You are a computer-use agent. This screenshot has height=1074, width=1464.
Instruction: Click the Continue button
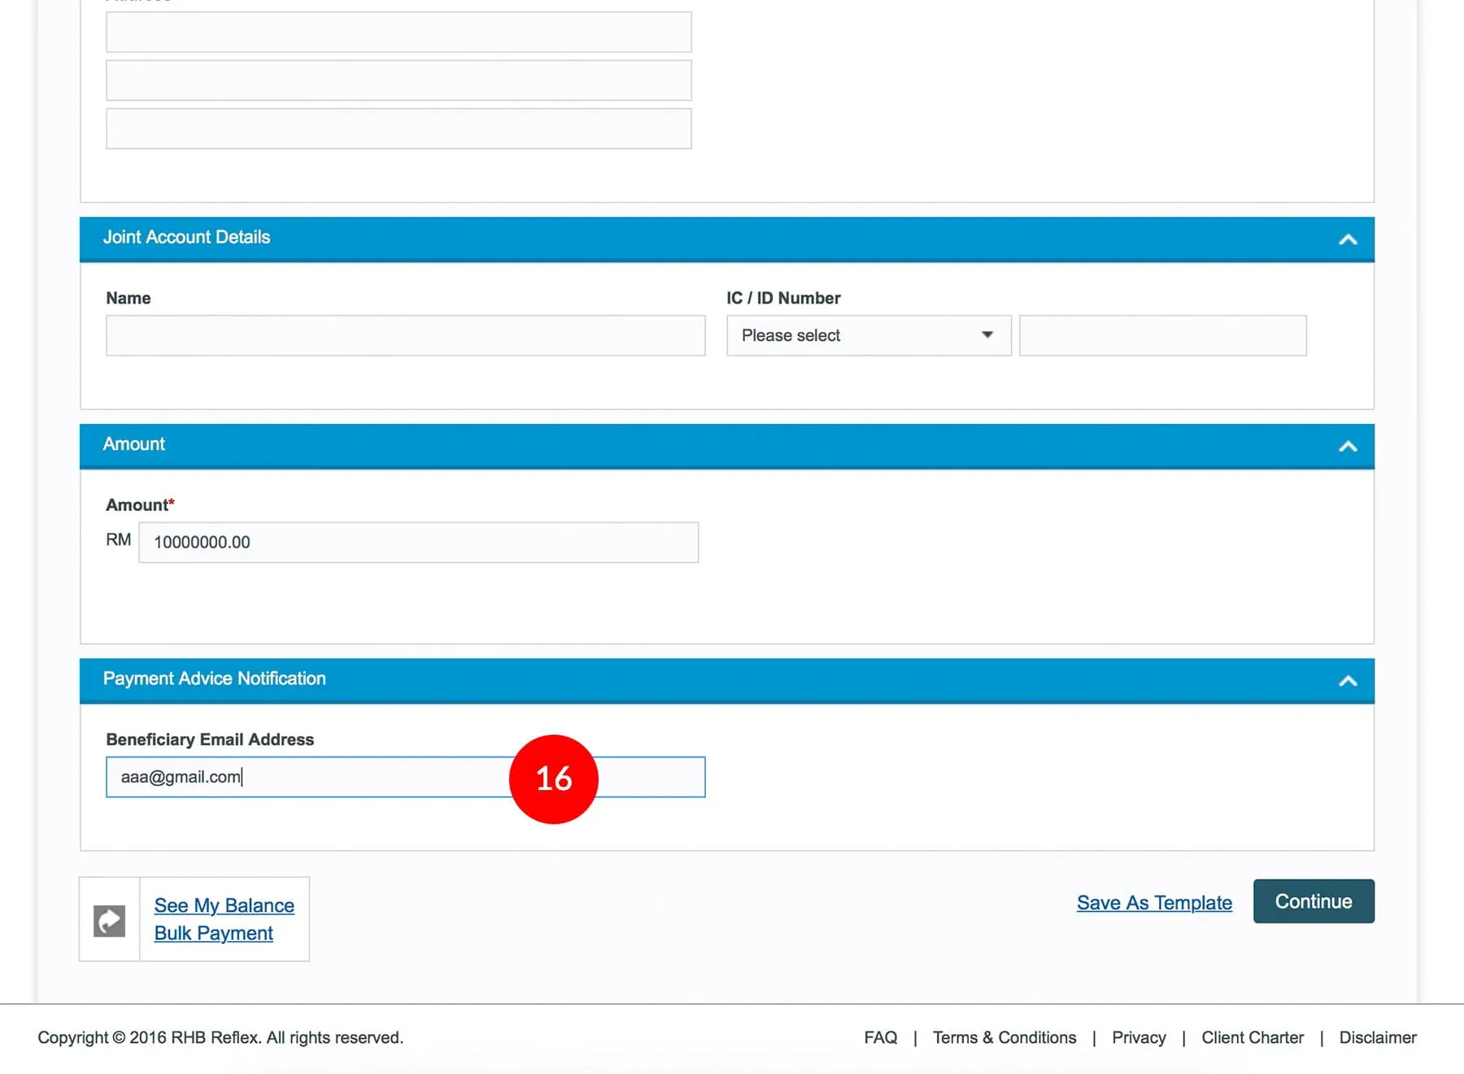1313,902
